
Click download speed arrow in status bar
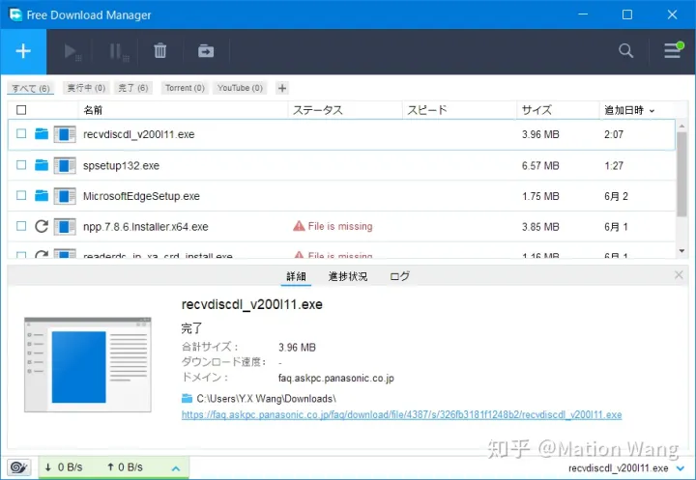[x=48, y=467]
